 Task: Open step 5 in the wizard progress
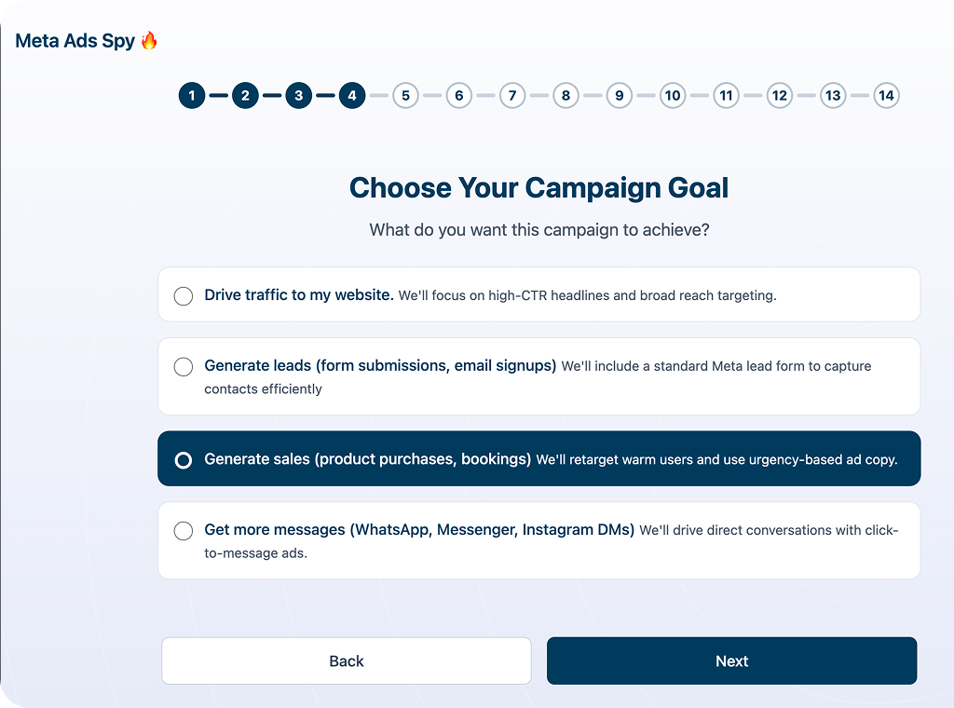pyautogui.click(x=405, y=95)
